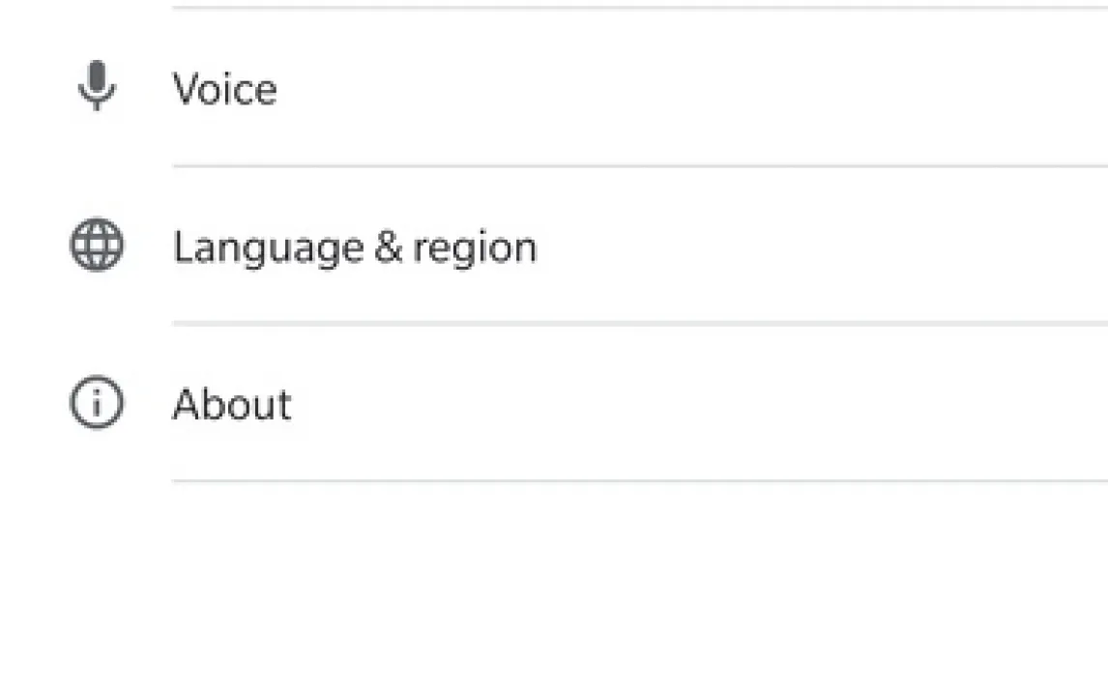Open the Voice settings entry

tap(224, 89)
